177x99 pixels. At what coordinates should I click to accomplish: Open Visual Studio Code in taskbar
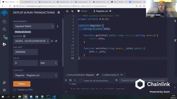coord(54,97)
